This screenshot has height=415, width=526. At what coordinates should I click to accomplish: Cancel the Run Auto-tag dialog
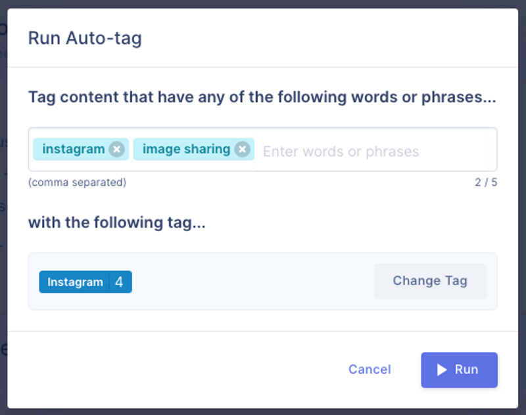point(370,370)
